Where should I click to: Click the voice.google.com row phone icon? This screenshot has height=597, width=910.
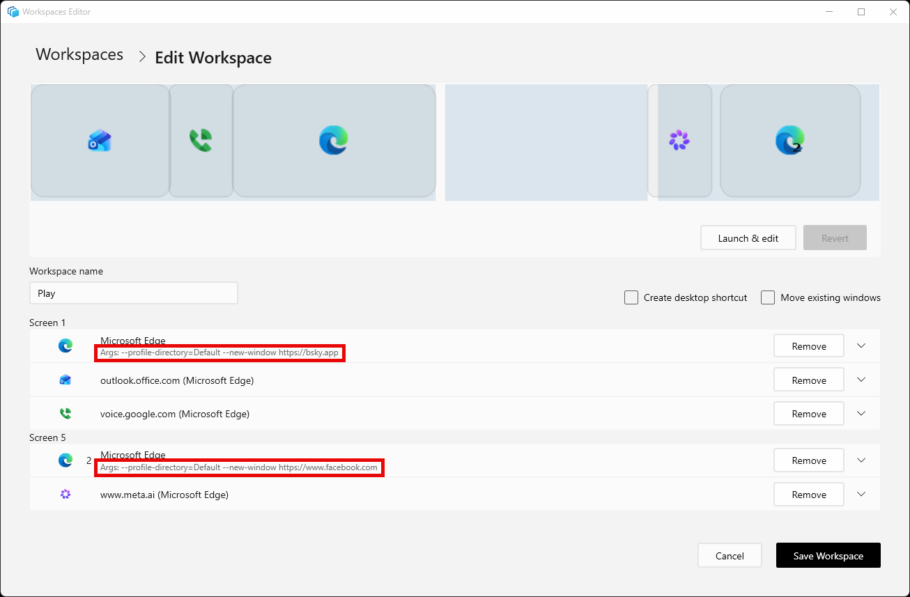tap(65, 413)
